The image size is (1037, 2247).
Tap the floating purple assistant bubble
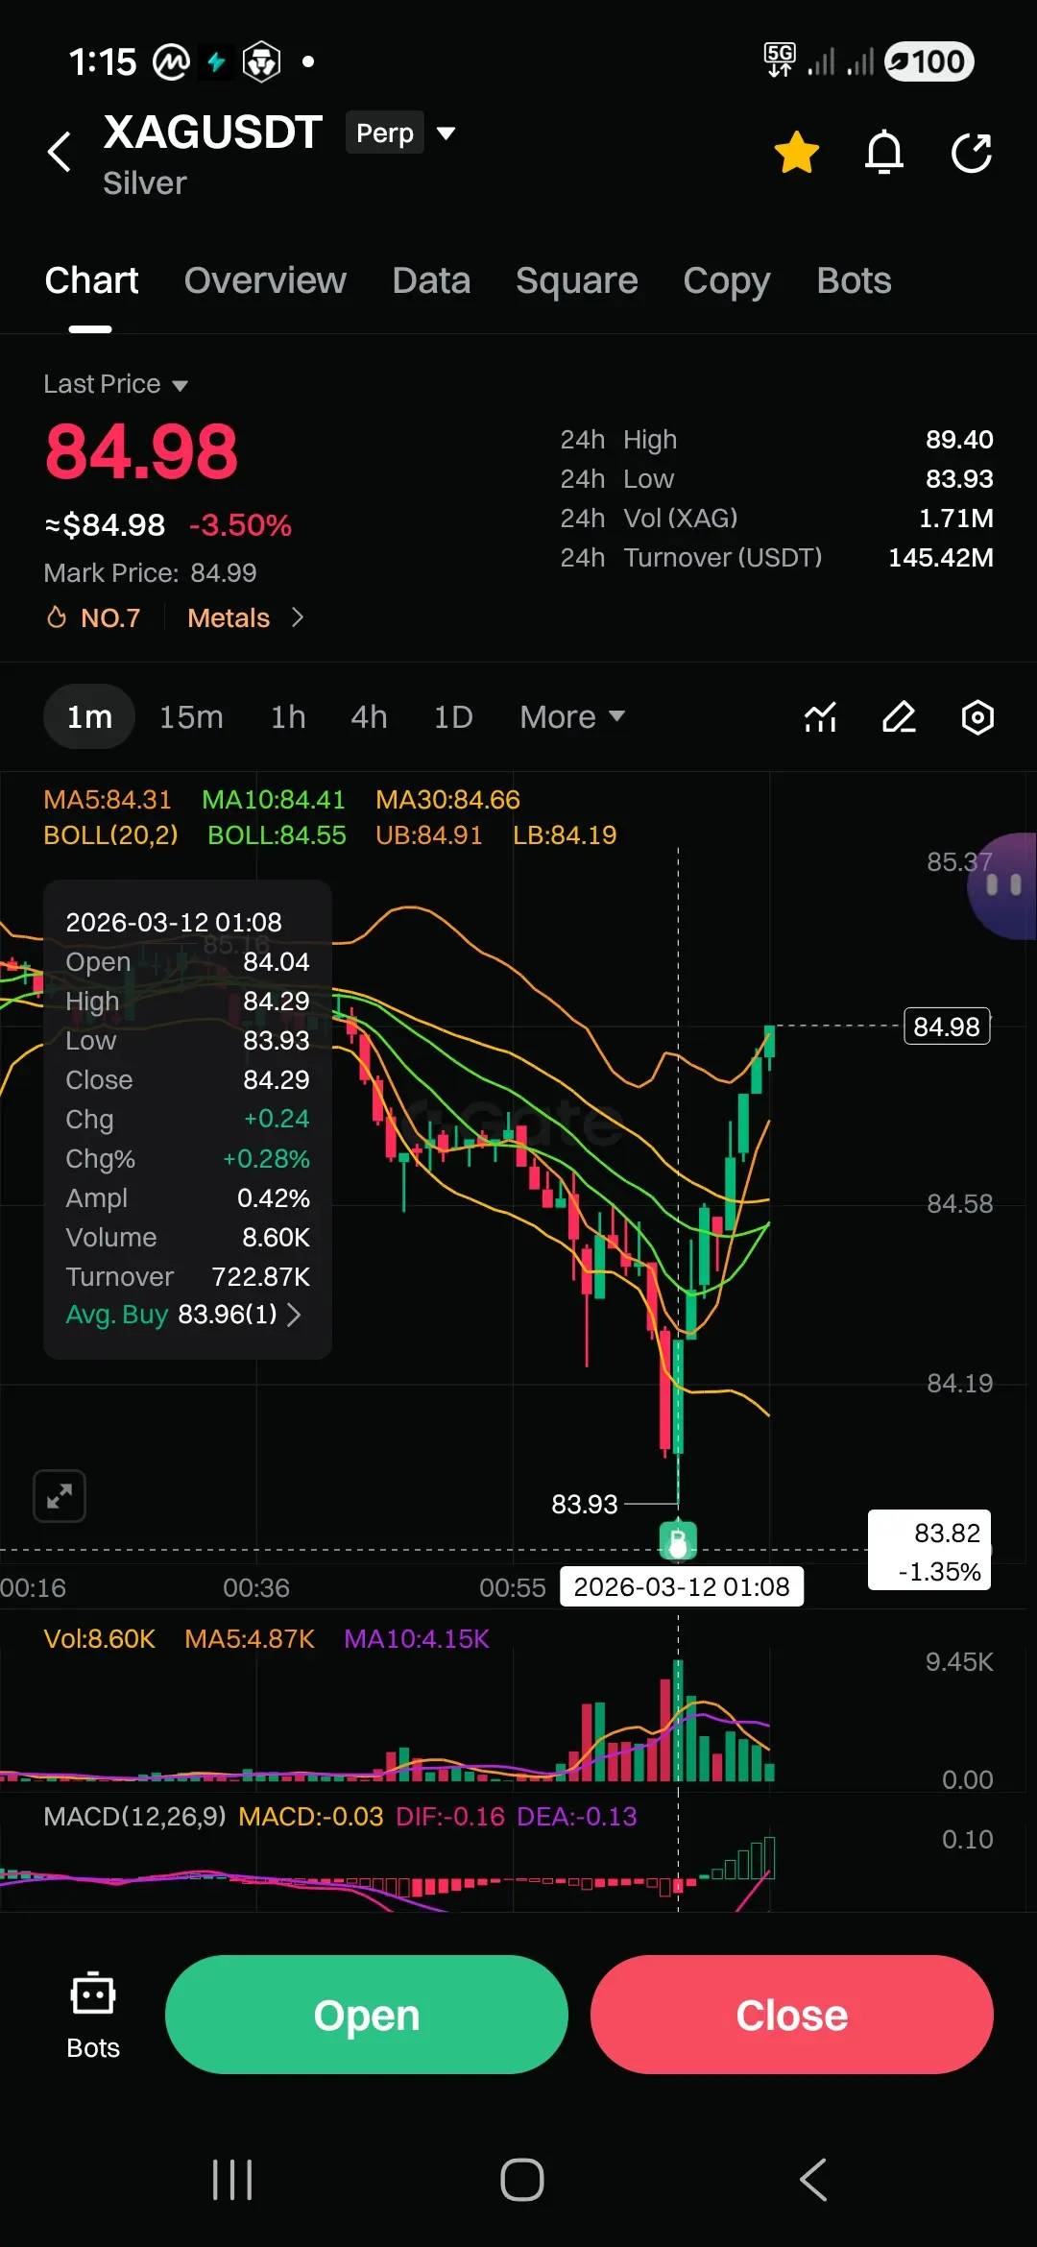(x=1003, y=885)
